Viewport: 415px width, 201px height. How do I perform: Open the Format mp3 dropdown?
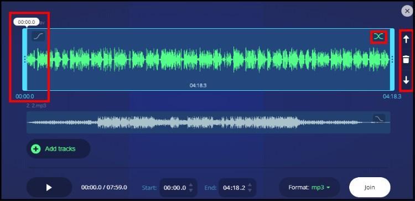[x=309, y=188]
